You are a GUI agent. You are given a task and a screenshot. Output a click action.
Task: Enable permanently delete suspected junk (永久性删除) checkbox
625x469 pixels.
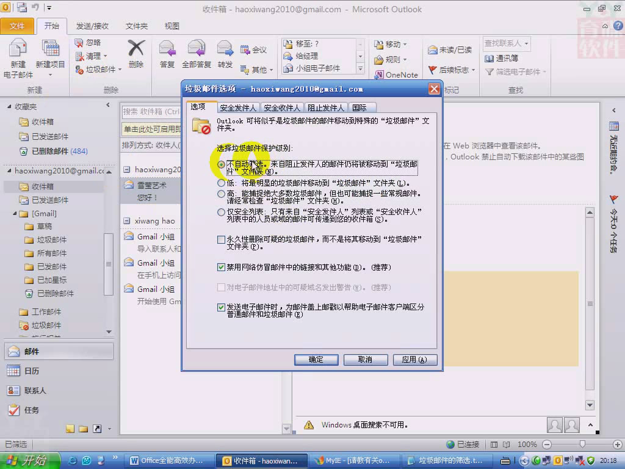pos(221,239)
